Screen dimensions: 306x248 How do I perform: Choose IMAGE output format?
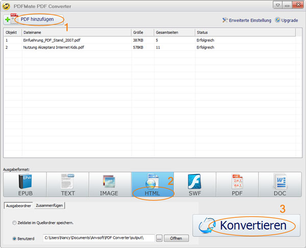pyautogui.click(x=110, y=184)
